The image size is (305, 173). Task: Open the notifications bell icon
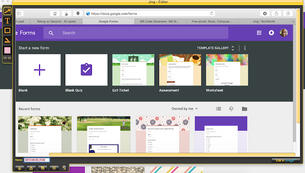[x=271, y=33]
